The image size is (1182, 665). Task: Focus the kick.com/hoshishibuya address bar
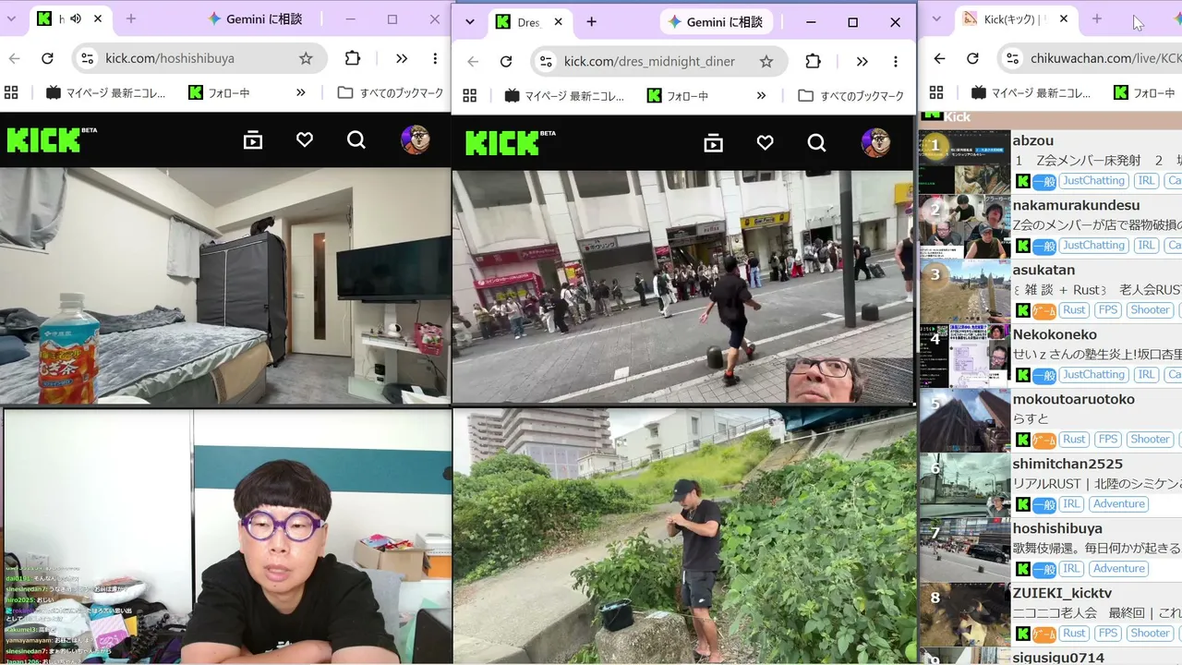tap(199, 58)
